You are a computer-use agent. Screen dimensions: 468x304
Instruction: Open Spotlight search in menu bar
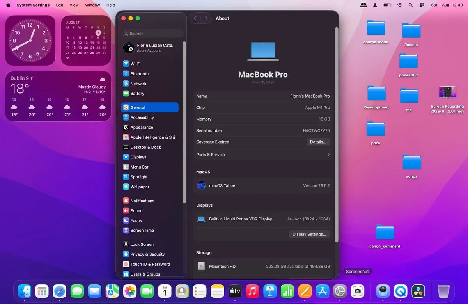coord(410,5)
